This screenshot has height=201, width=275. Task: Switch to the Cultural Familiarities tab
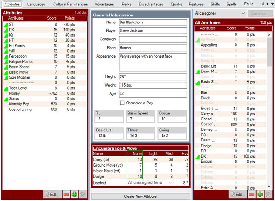pyautogui.click(x=70, y=4)
